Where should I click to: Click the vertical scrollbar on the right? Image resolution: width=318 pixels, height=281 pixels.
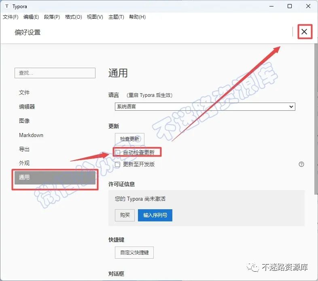coord(316,119)
